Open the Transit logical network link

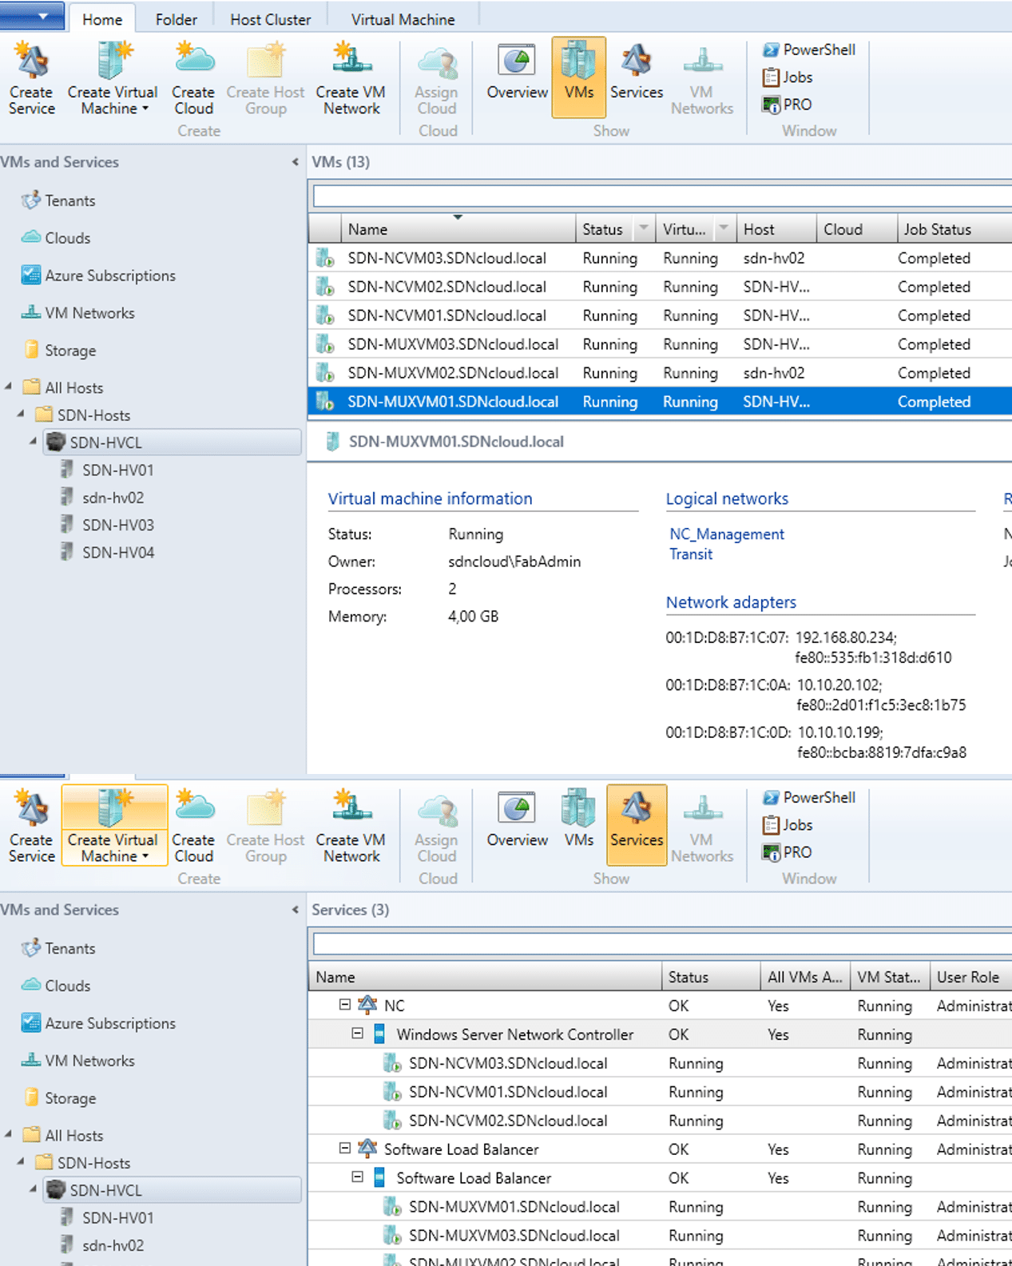point(690,554)
